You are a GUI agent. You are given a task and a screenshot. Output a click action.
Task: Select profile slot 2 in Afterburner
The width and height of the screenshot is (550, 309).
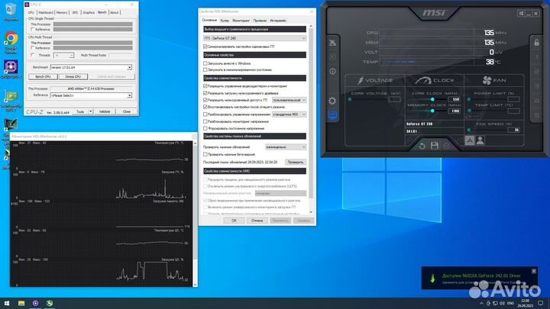[x=536, y=72]
